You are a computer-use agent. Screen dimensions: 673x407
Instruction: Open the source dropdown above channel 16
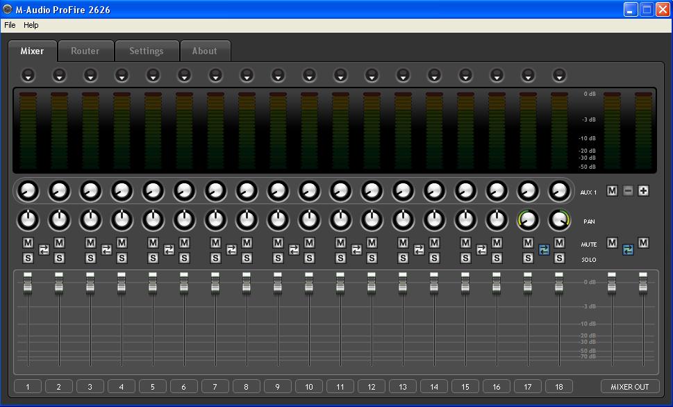pos(497,75)
